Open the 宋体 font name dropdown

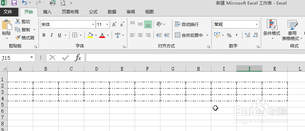click(93, 25)
